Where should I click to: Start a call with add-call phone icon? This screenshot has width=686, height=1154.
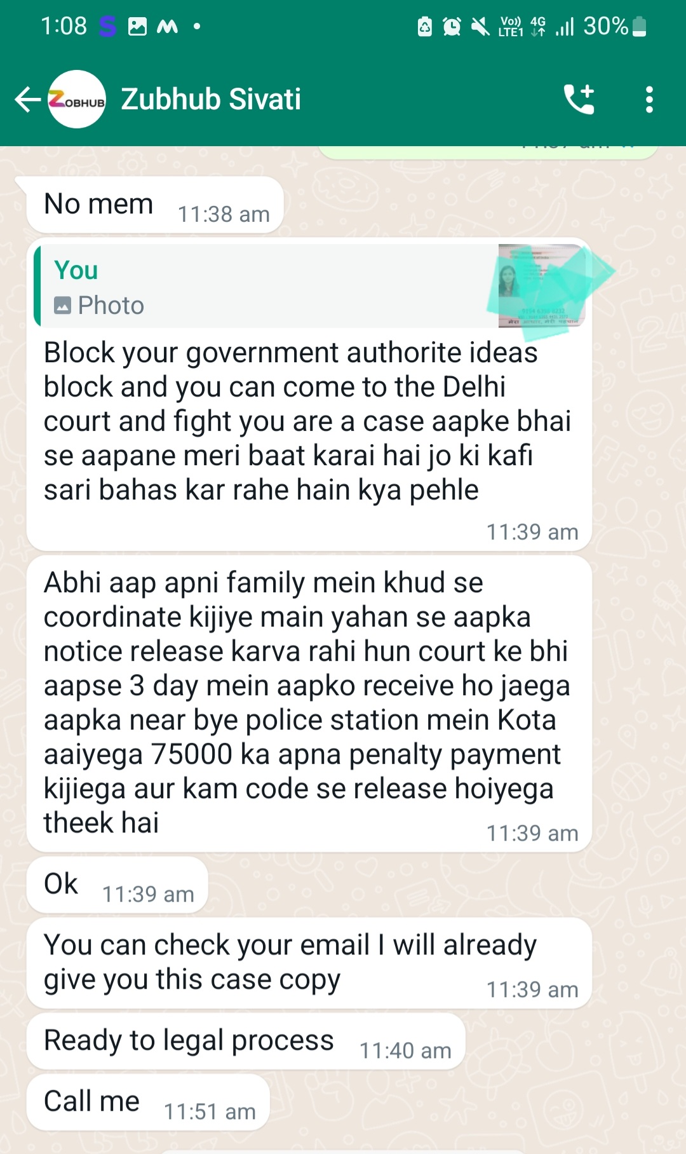point(579,100)
